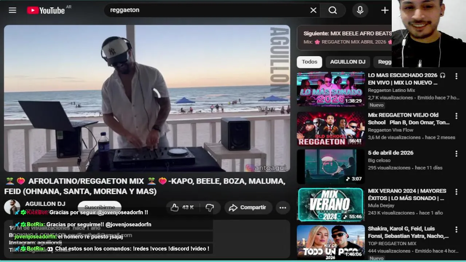Click the magnifier search button
466x262 pixels.
coord(333,10)
